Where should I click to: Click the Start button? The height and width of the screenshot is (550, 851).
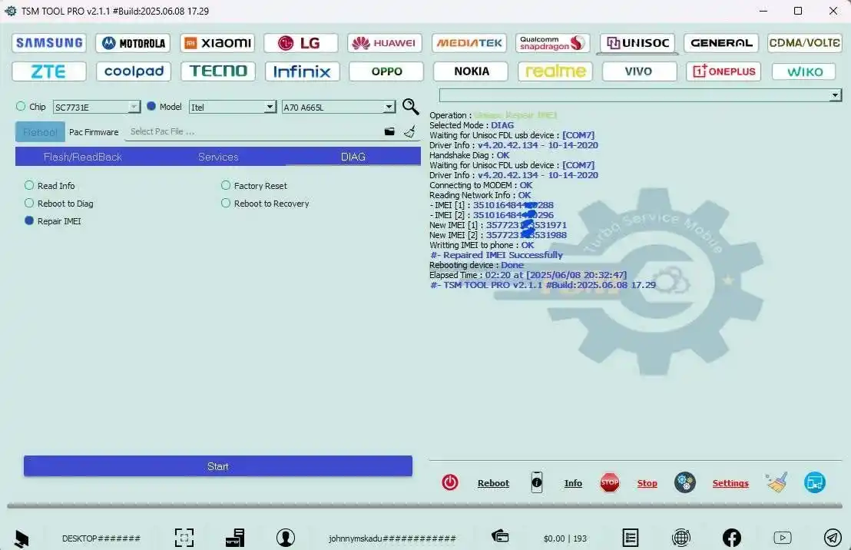coord(217,466)
